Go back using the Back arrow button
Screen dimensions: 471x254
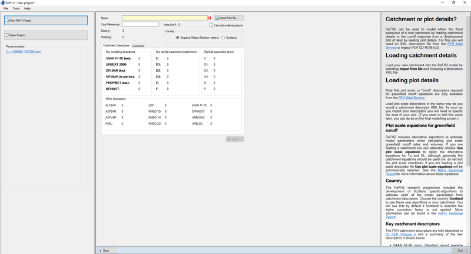point(104,250)
